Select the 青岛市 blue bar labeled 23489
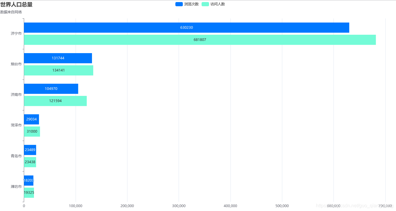 [30, 150]
